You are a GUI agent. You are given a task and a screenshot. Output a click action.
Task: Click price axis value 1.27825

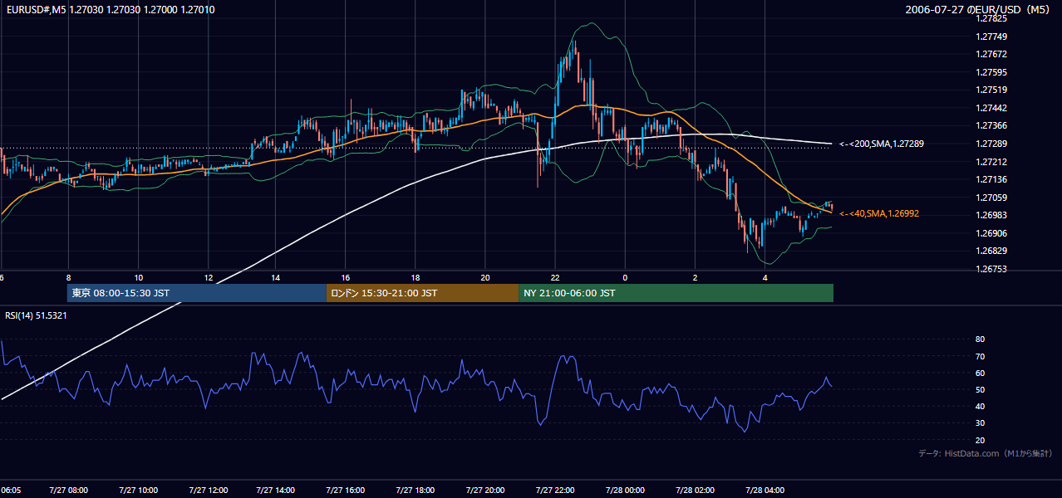[x=991, y=18]
